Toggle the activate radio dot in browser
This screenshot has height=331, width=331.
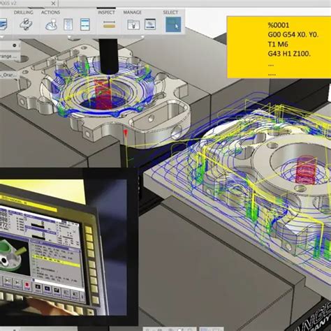15,45
